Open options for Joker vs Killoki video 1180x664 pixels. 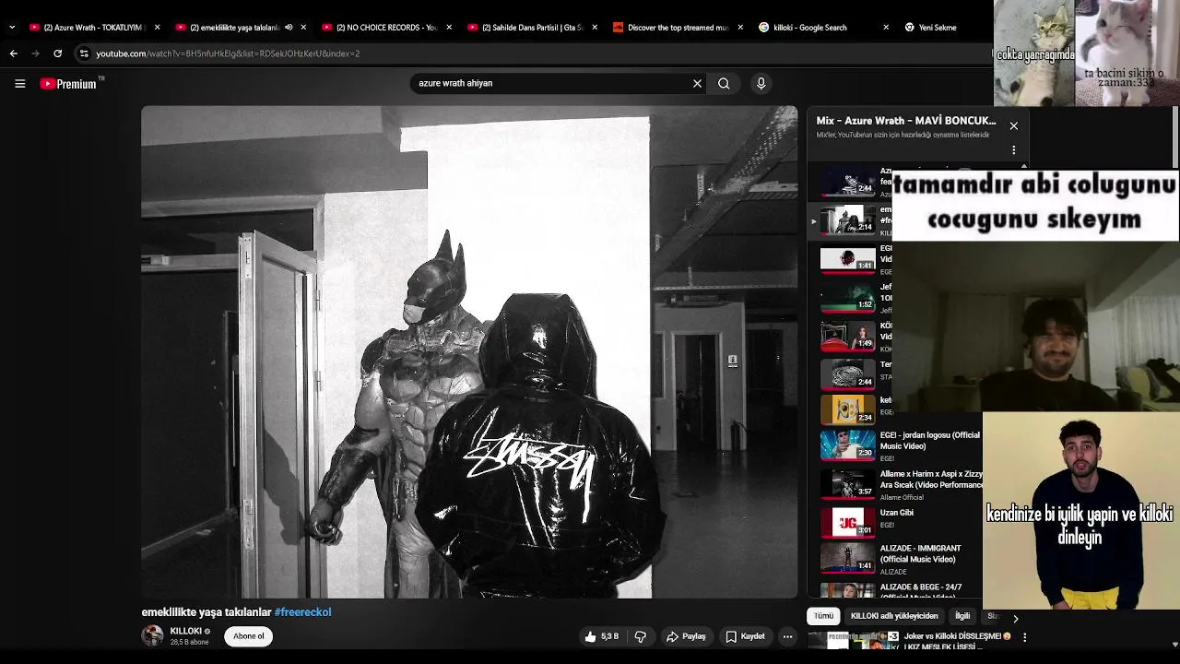[x=1024, y=636]
